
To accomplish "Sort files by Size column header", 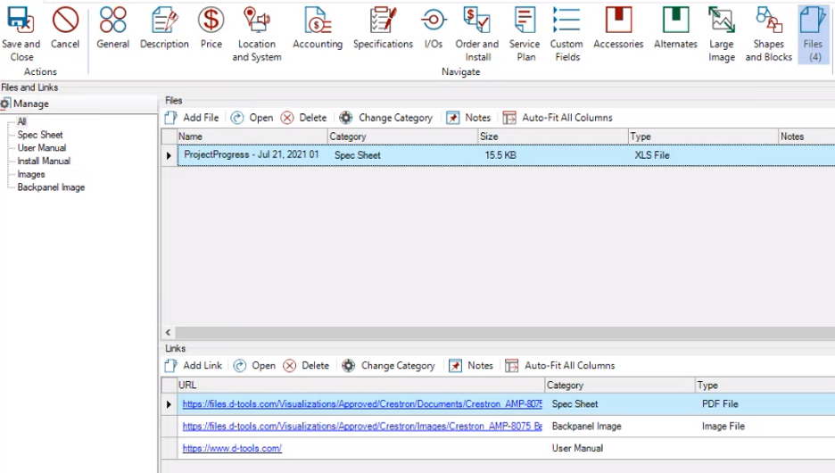I will click(553, 137).
